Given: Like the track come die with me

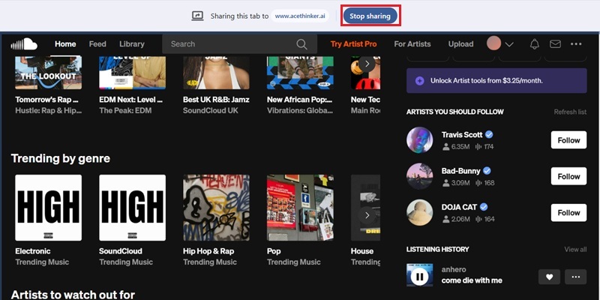Looking at the screenshot, I should click(x=549, y=277).
